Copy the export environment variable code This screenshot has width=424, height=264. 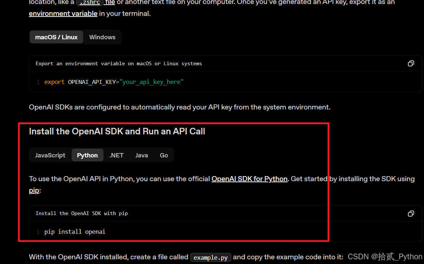pos(411,63)
